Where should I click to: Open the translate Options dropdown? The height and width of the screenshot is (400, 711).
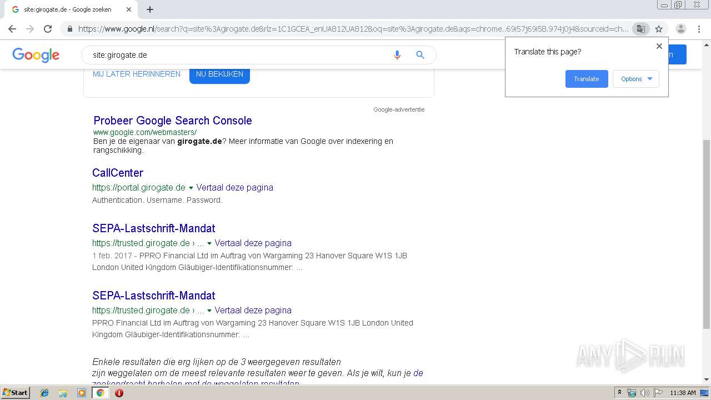[x=636, y=79]
